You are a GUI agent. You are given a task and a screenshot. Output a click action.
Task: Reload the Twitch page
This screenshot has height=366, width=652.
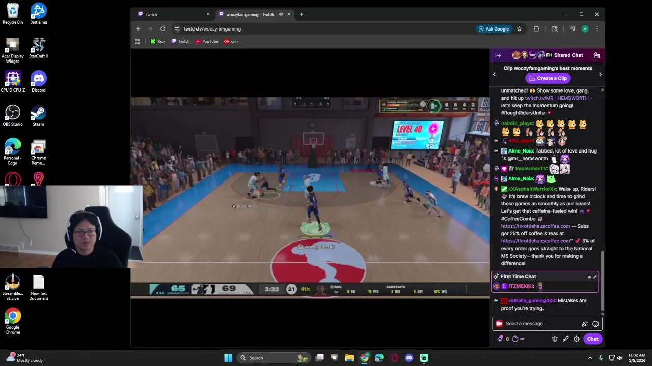(162, 29)
